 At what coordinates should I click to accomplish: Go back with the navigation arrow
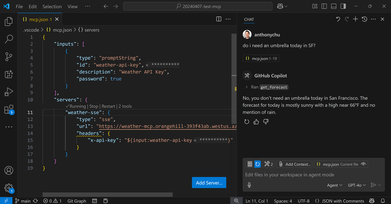pos(106,7)
